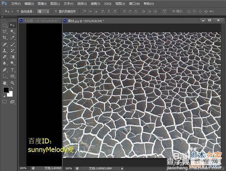Open the 窗口(W) menu
This screenshot has width=226, height=171.
pyautogui.click(x=134, y=4)
